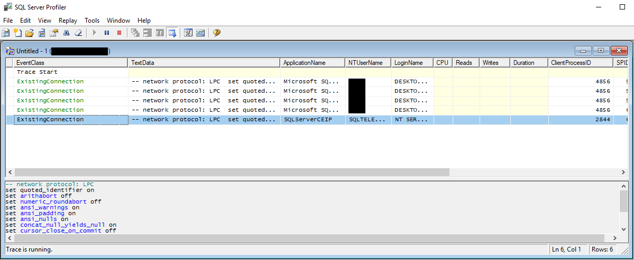
Task: Open a trace file via folder icon
Action: 29,33
